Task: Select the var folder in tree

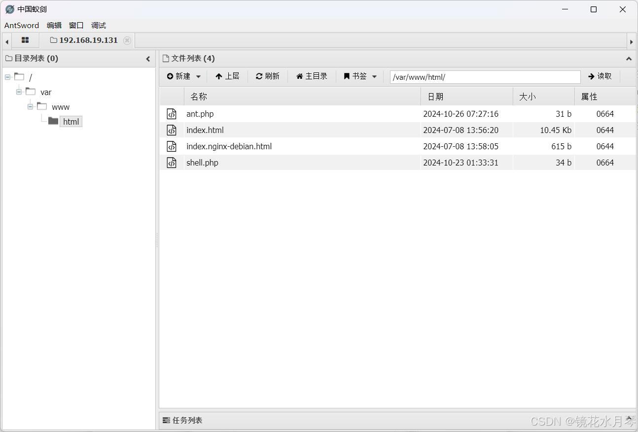Action: pyautogui.click(x=46, y=92)
